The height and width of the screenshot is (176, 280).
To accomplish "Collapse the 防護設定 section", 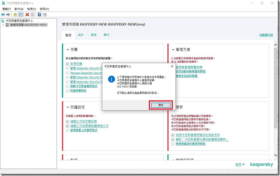I will pos(67,107).
